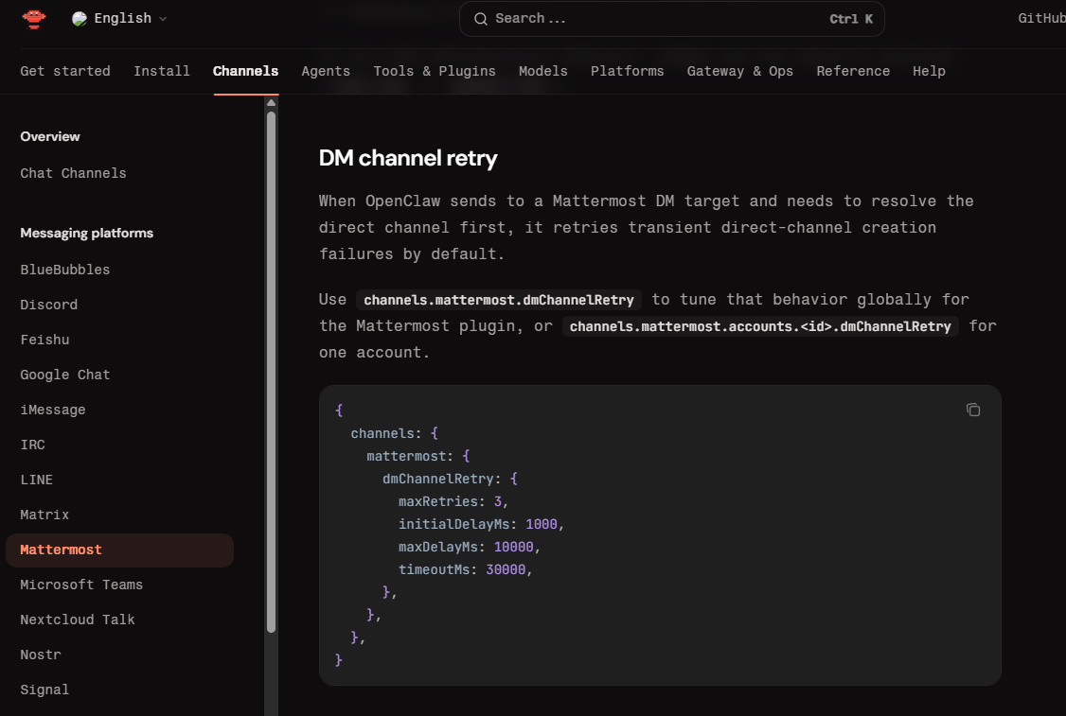
Task: Open the Help tab
Action: coord(929,71)
